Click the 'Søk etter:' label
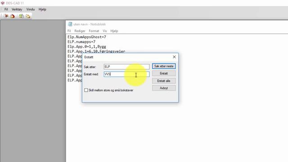 90,67
